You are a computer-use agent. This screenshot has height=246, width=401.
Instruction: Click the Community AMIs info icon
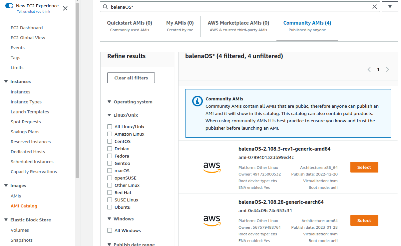(198, 101)
